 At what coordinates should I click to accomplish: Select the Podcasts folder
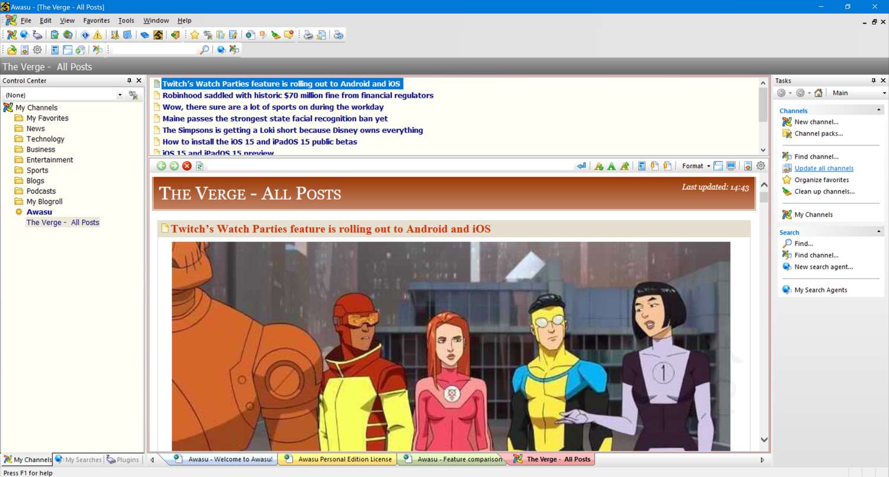pyautogui.click(x=41, y=191)
